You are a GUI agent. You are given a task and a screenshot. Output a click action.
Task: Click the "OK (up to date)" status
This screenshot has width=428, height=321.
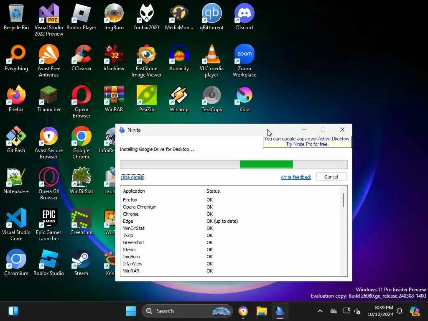[x=222, y=221]
